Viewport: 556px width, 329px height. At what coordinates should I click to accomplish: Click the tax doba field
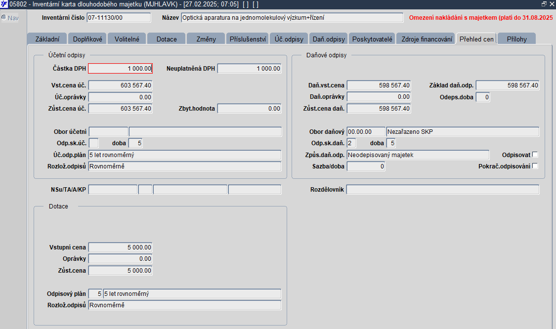(x=391, y=143)
